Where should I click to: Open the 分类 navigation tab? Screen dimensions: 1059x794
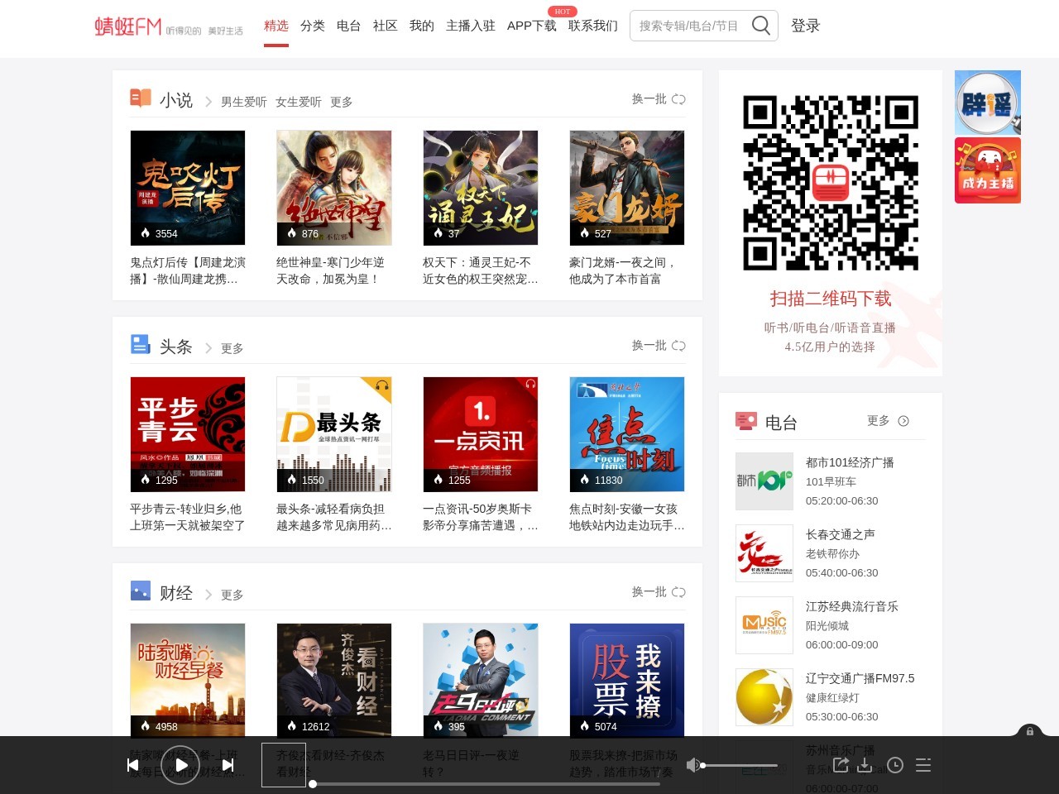click(x=313, y=26)
